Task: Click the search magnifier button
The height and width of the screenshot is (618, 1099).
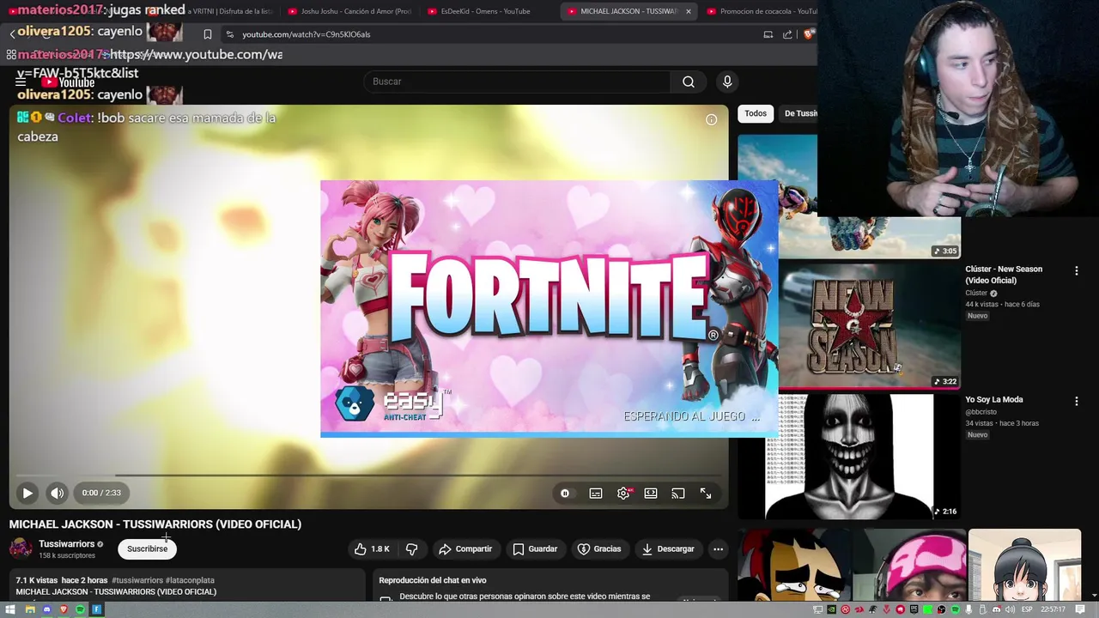Action: pyautogui.click(x=688, y=82)
